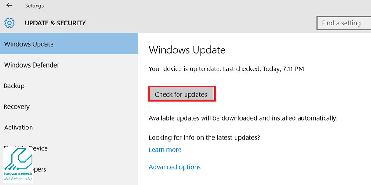Open the Learn more link
The width and height of the screenshot is (371, 185).
pos(165,150)
